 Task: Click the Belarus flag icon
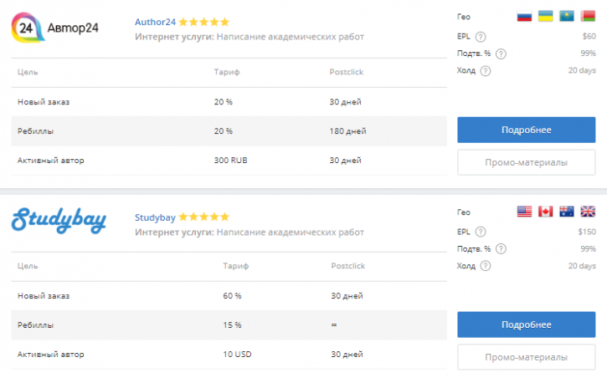click(588, 16)
